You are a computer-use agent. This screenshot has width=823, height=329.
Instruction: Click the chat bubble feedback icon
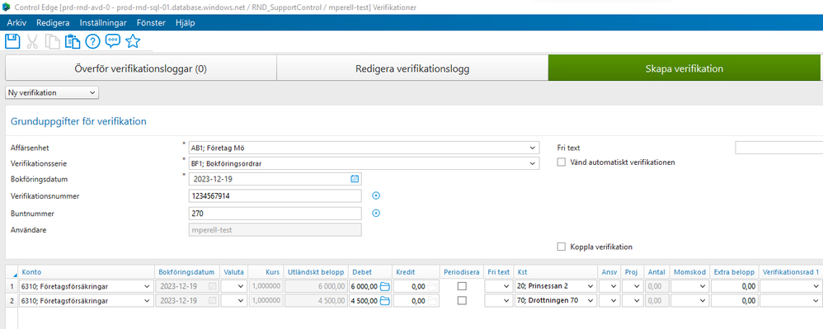tap(113, 41)
